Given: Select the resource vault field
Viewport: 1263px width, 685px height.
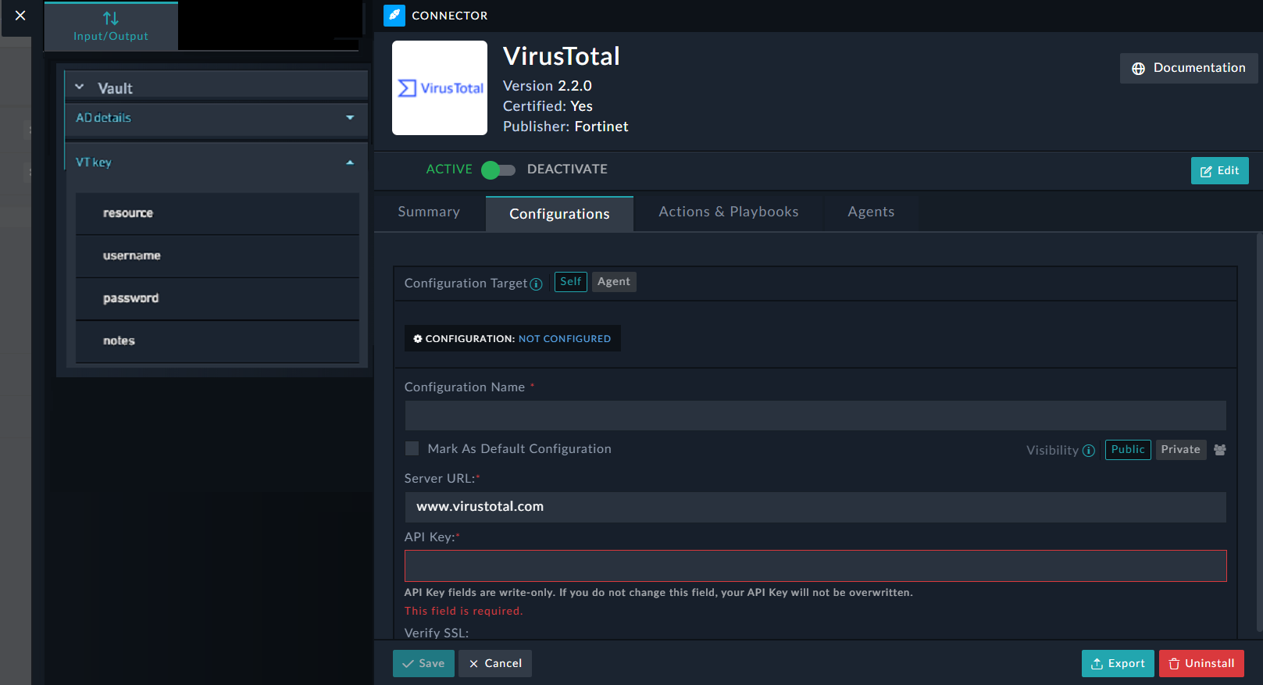Looking at the screenshot, I should pyautogui.click(x=217, y=213).
